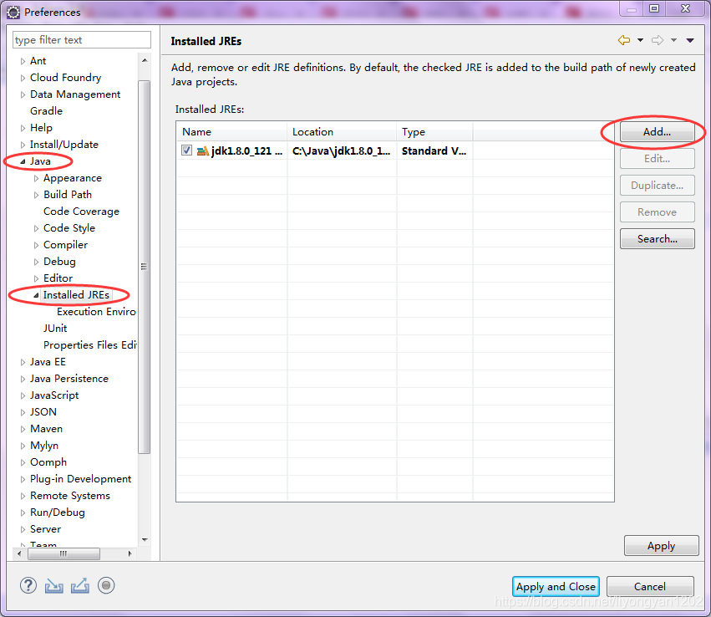Click the forward navigation arrow icon

(658, 40)
